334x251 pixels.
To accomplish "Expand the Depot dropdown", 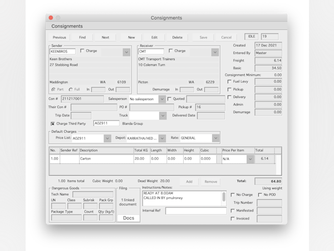I will click(162, 138).
